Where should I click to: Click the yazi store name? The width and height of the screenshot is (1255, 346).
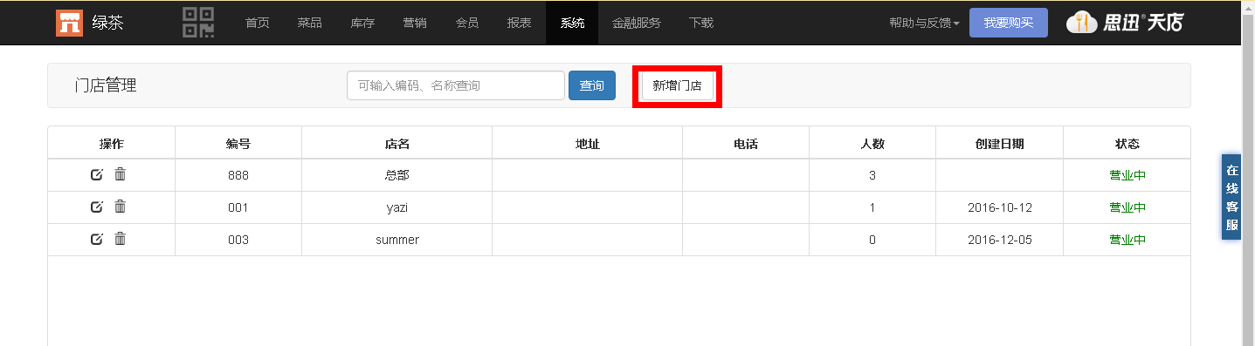[x=397, y=207]
